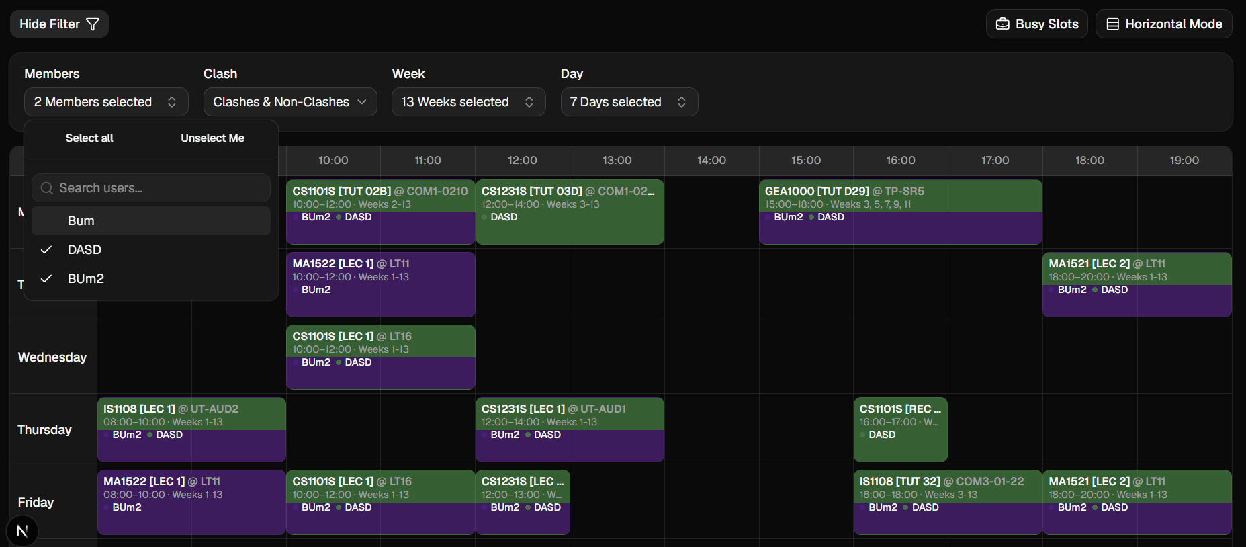1246x547 pixels.
Task: Click the 17:00 time column header
Action: point(995,161)
